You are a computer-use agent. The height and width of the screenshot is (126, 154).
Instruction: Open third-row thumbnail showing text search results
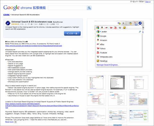pyautogui.click(x=97, y=115)
